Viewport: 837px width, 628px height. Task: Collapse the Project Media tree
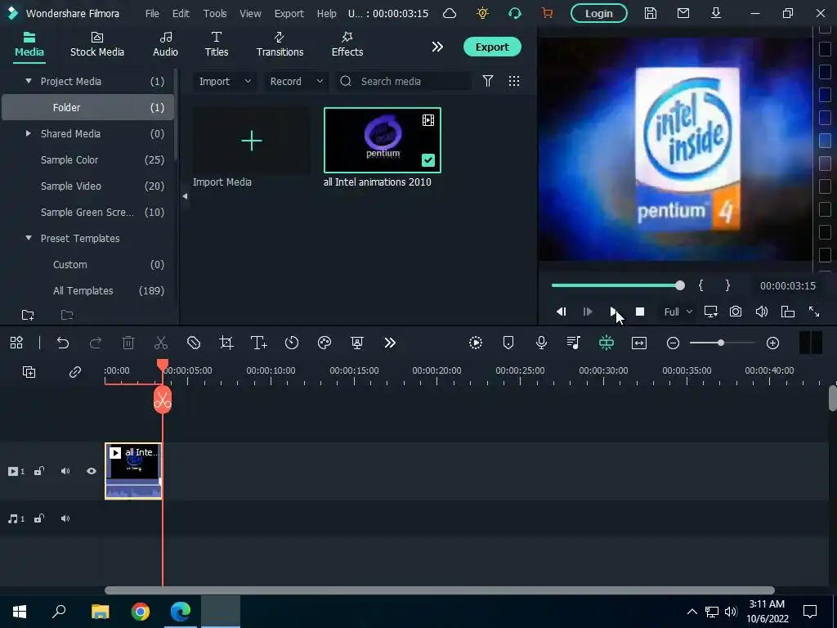29,81
